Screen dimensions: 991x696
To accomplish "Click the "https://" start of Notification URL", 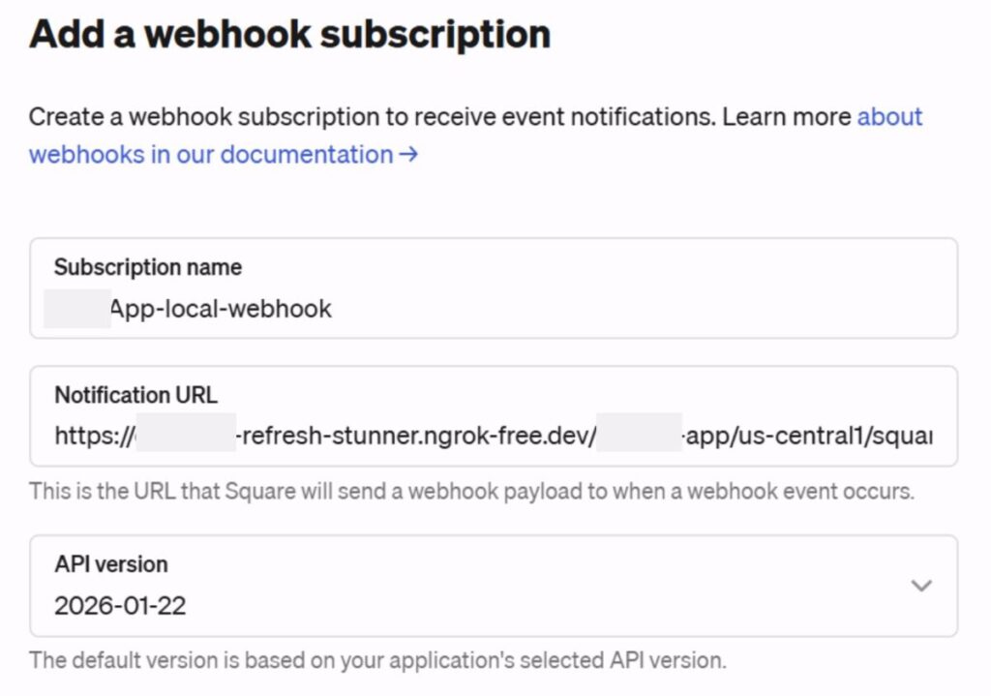I will (93, 437).
